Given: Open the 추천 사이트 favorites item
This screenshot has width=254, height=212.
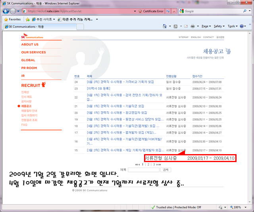Looking at the screenshot, I should coord(43,19).
